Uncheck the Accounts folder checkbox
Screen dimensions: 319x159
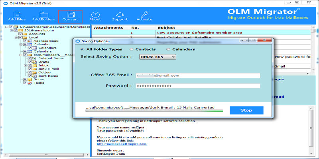click(20, 34)
